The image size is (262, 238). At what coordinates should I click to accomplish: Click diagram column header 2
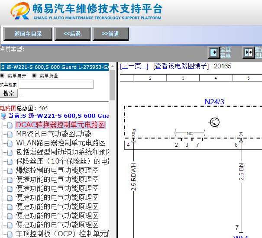150,78
